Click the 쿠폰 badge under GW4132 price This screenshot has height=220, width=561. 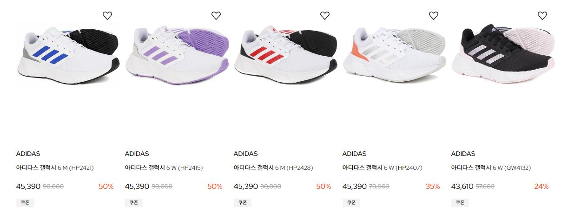[x=460, y=202]
